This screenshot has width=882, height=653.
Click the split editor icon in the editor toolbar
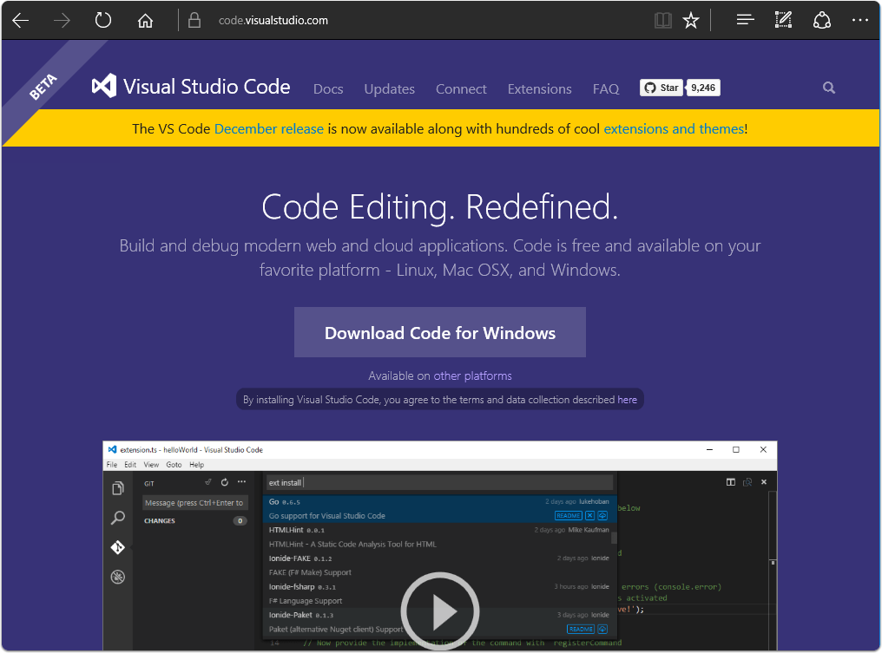[x=730, y=481]
